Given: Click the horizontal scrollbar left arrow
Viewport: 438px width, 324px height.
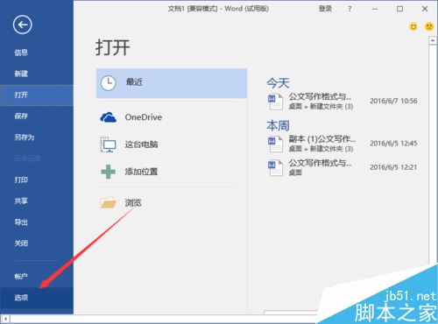Looking at the screenshot, I should 5,319.
